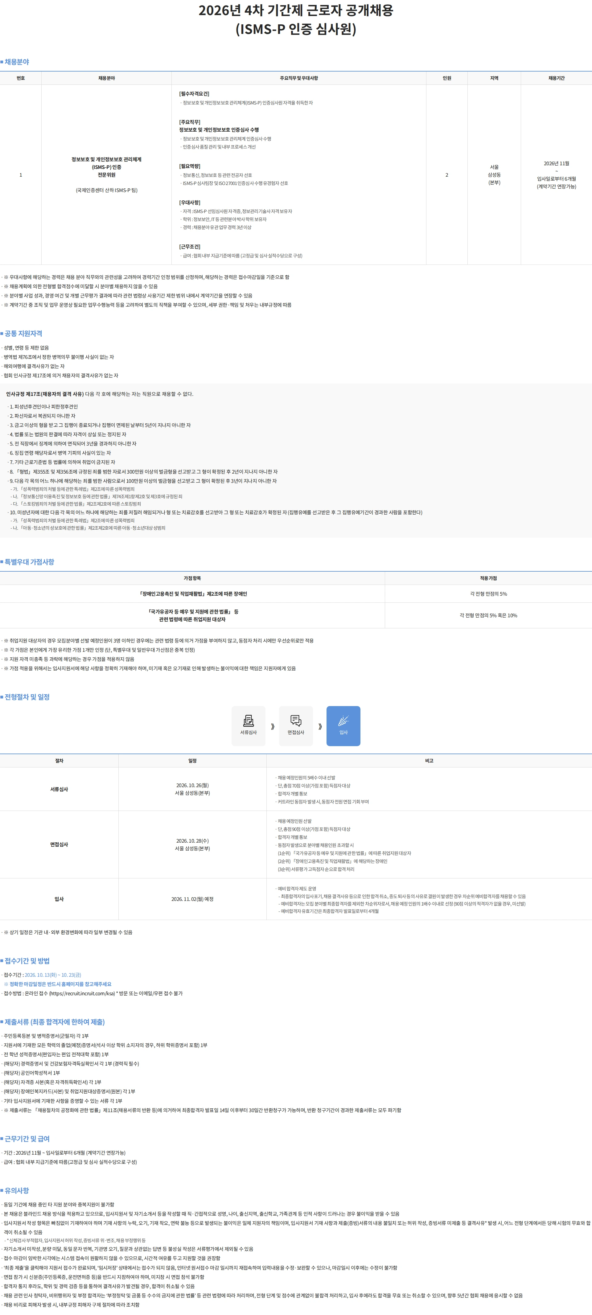Click the 서류심사 date 2026. 10. 26(월)

(x=192, y=785)
